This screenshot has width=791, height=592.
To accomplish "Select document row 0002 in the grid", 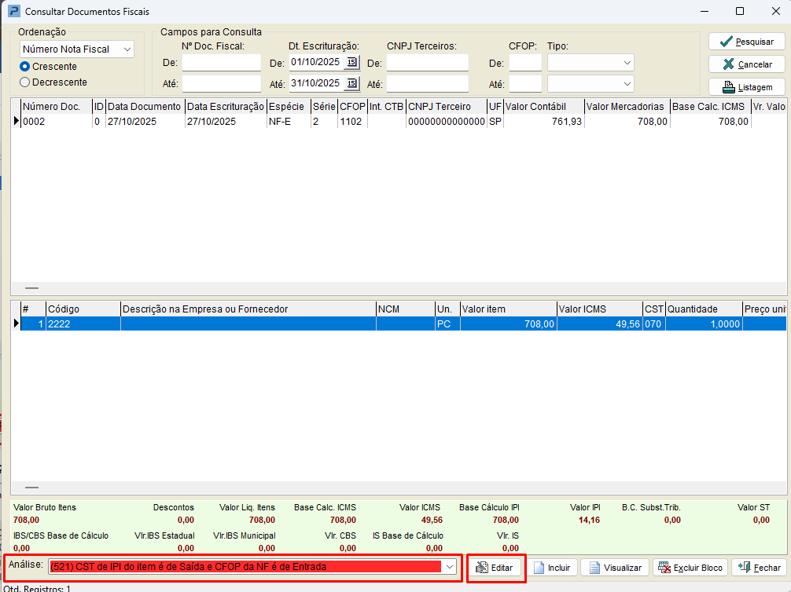I will coord(55,122).
